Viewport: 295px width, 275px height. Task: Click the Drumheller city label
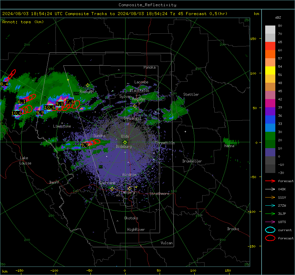(192, 161)
